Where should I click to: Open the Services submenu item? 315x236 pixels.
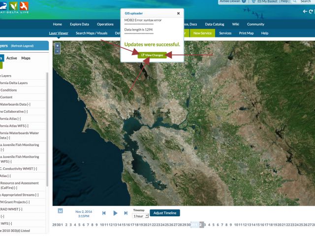tap(225, 33)
